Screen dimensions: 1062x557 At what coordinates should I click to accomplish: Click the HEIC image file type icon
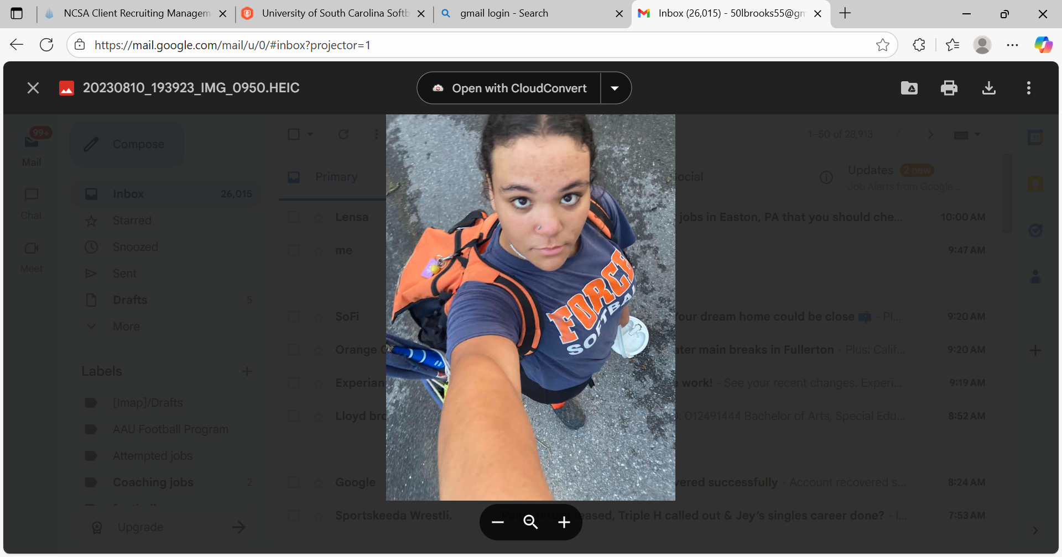[x=66, y=88]
